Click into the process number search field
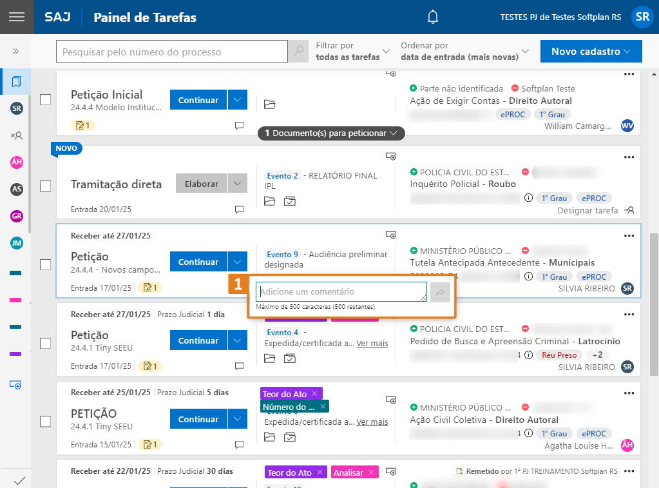This screenshot has height=488, width=659. point(171,51)
